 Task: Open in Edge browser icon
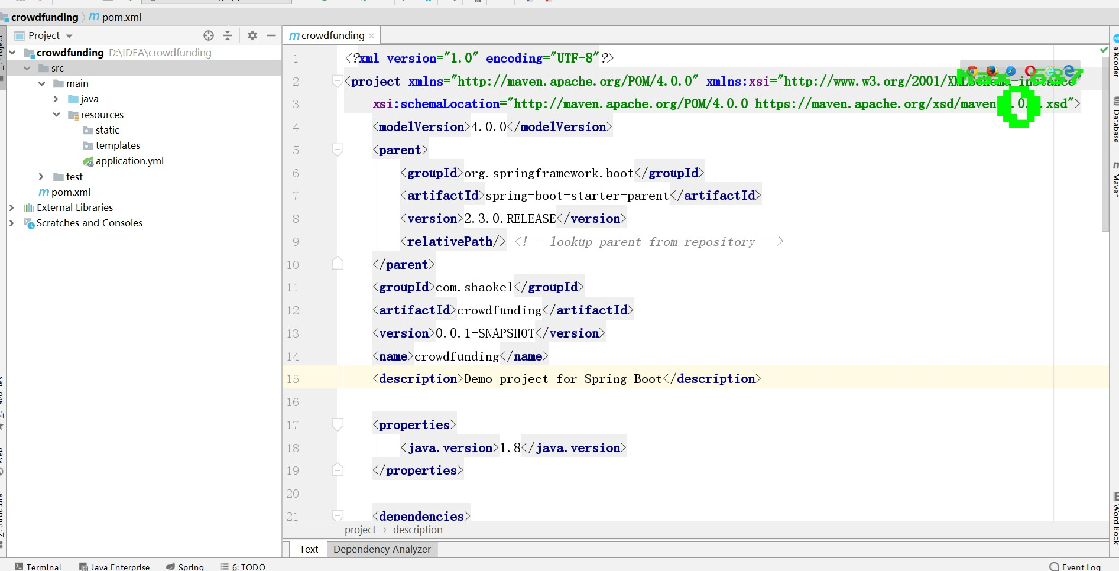(1069, 72)
